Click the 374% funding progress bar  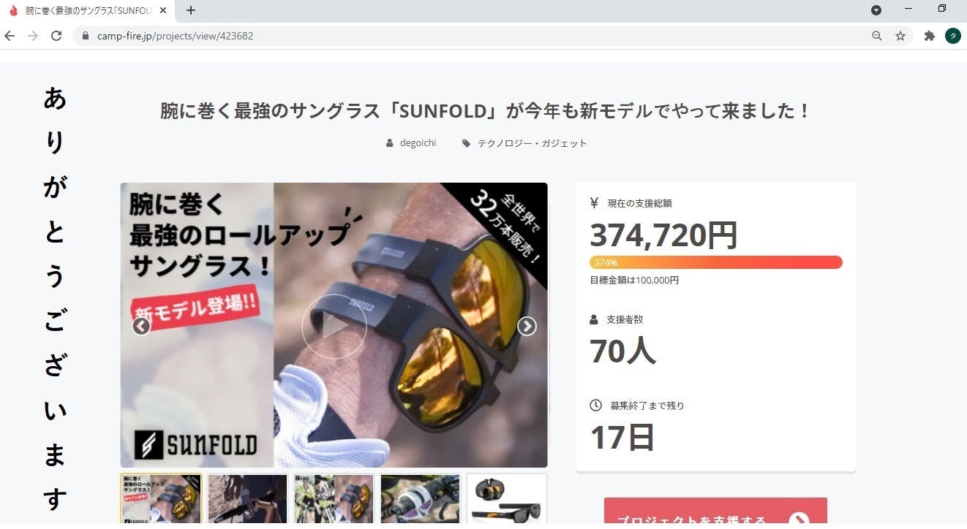click(716, 262)
